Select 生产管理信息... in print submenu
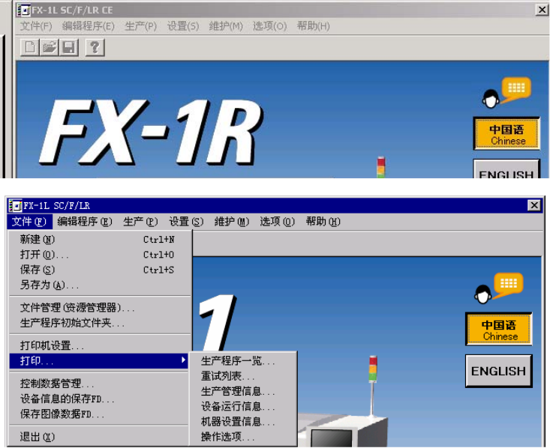Screen dimensions: 550x448 pos(243,391)
